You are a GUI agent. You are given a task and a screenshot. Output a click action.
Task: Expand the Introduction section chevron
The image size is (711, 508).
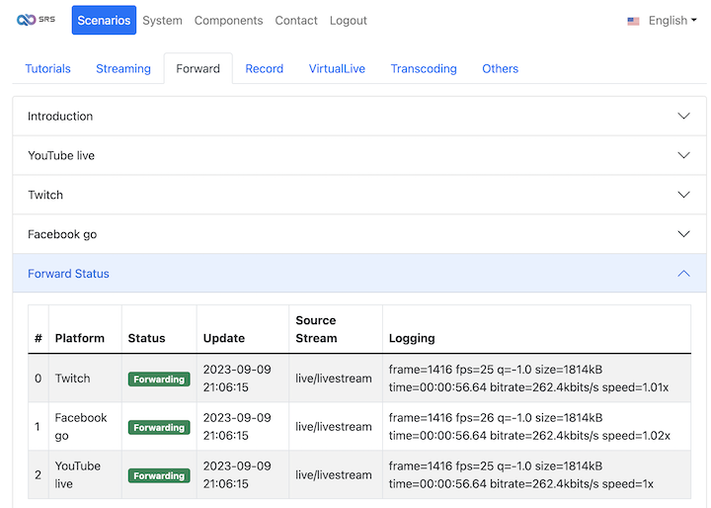(x=683, y=116)
